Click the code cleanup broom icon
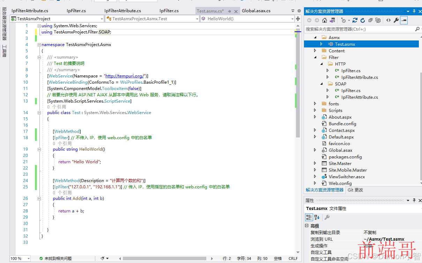 (103, 258)
